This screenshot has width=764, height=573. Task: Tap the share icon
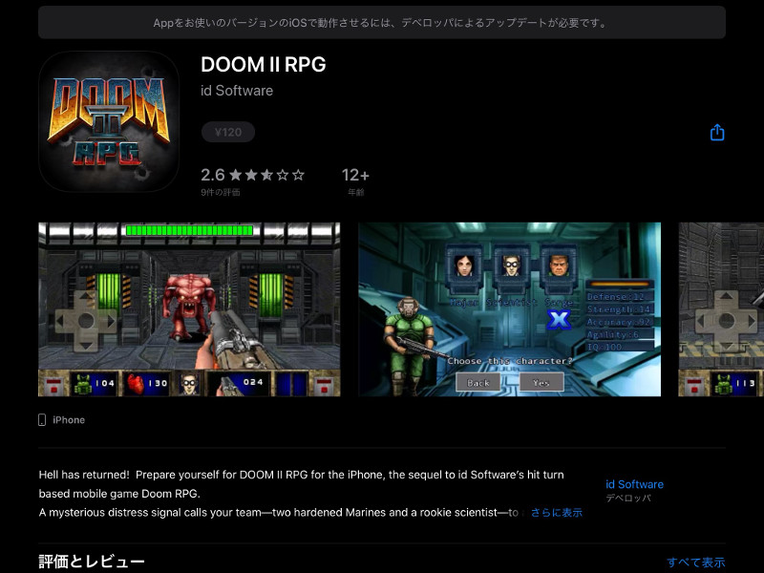tap(717, 132)
